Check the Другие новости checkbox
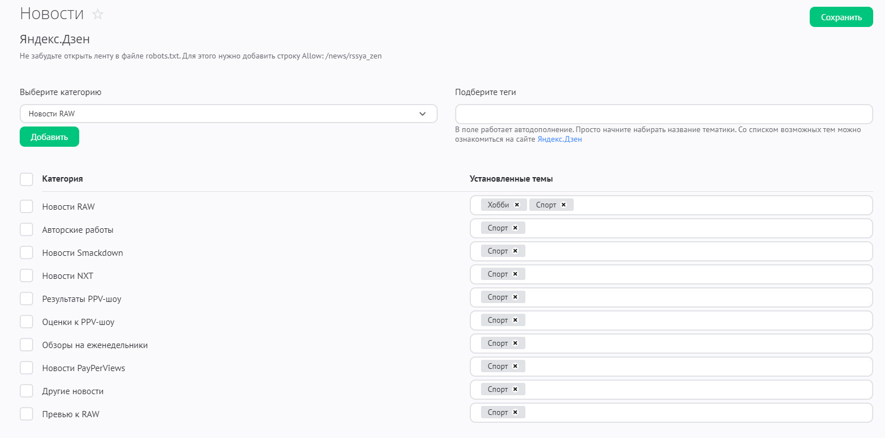The width and height of the screenshot is (885, 438). click(x=26, y=391)
